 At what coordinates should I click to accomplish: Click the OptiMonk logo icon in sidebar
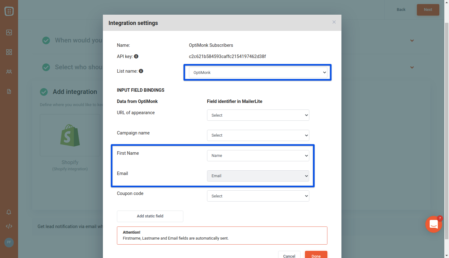(x=9, y=12)
